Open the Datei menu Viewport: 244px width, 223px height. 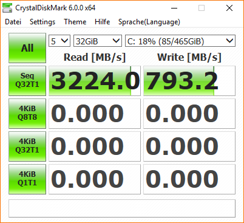13,22
